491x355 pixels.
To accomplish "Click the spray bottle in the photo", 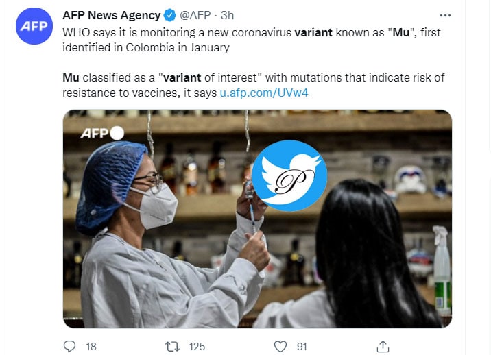I will click(x=442, y=270).
